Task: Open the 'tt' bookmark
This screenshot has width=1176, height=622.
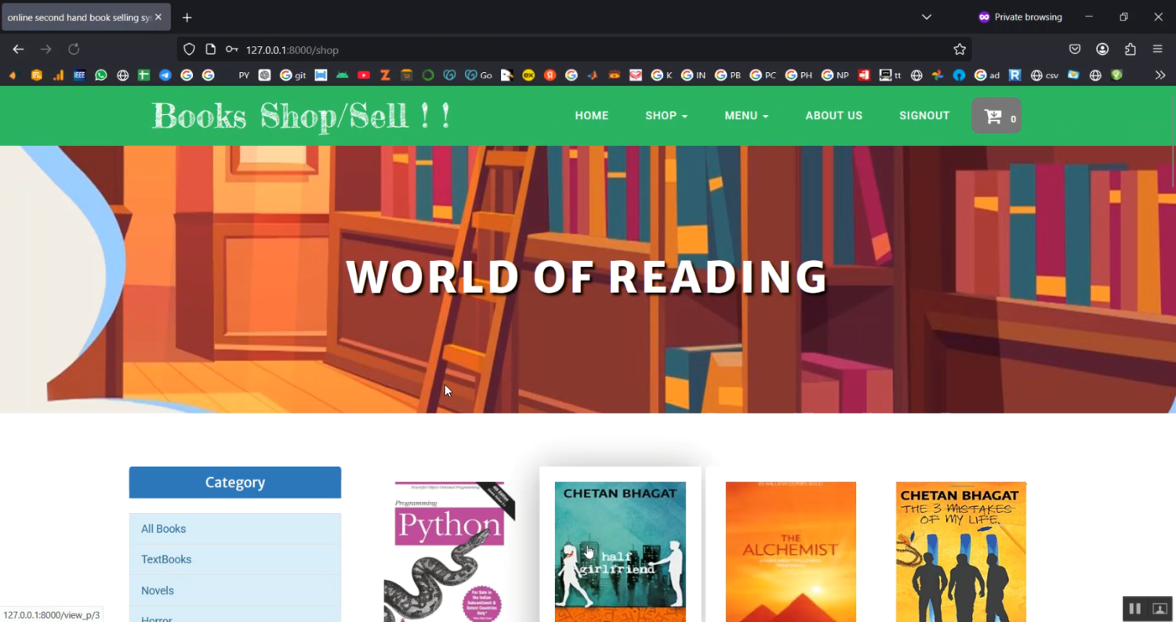Action: pyautogui.click(x=890, y=75)
